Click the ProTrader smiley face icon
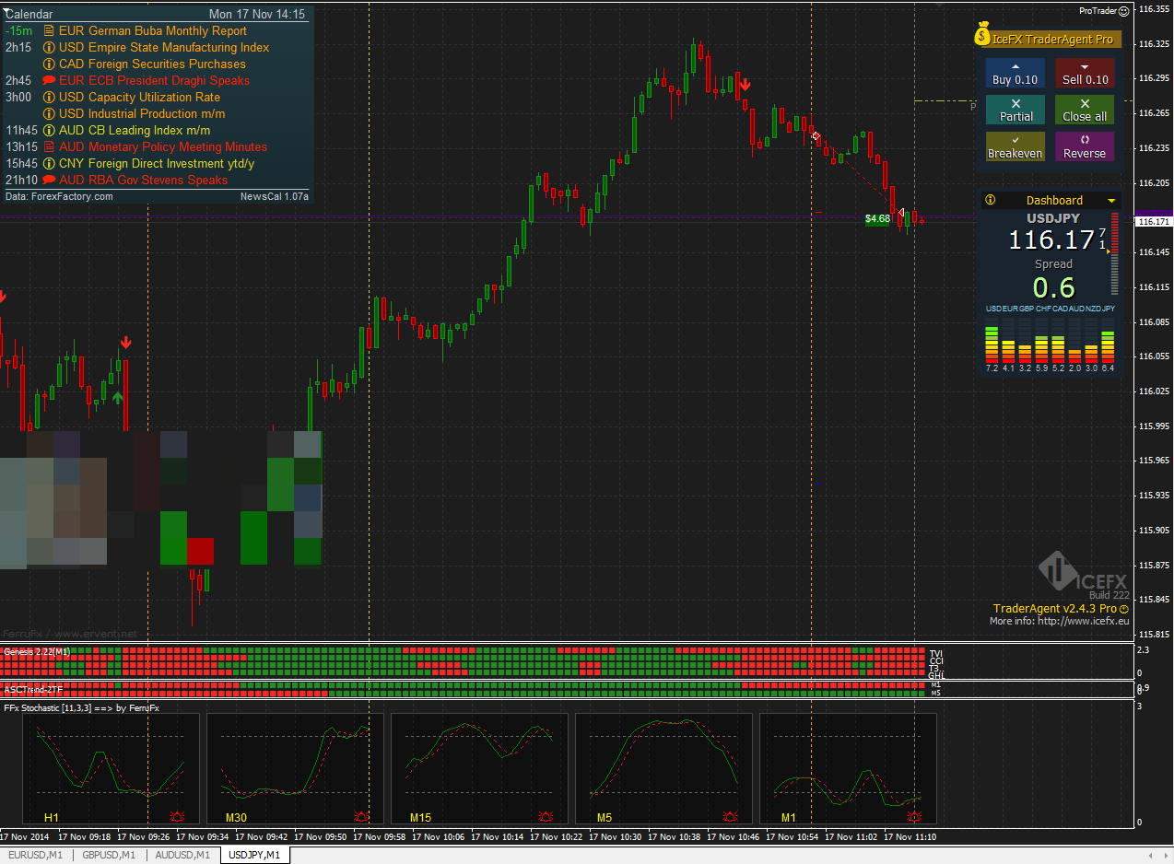Viewport: 1174px width, 864px height. point(1123,11)
